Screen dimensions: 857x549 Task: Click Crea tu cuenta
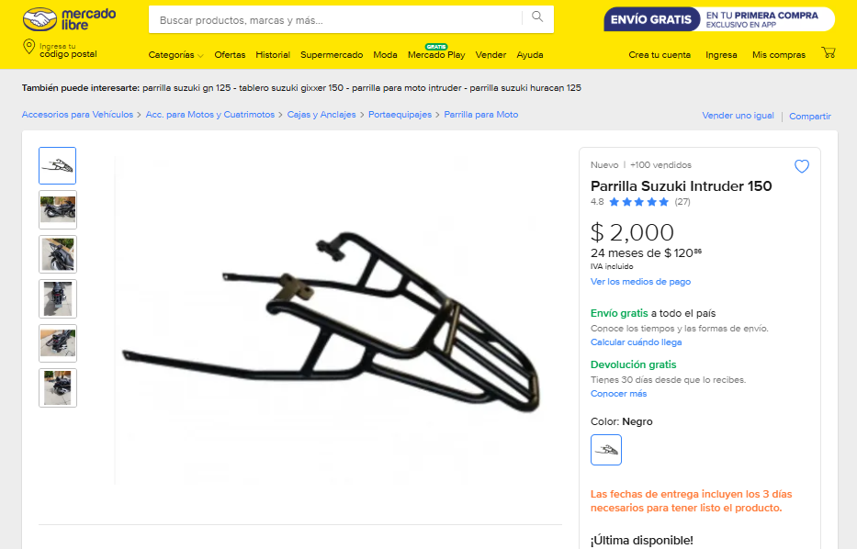click(660, 55)
